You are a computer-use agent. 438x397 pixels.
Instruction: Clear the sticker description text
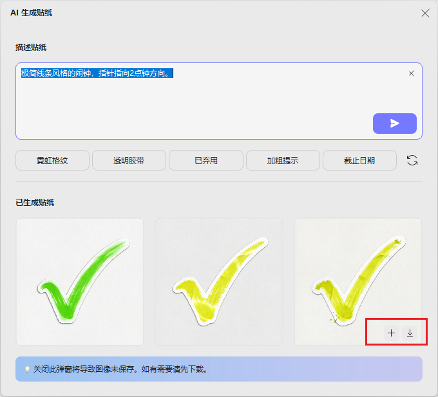(411, 73)
